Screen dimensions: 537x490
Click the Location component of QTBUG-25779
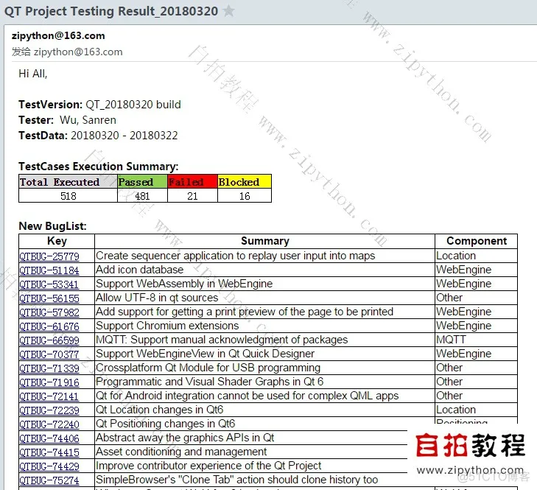(456, 256)
